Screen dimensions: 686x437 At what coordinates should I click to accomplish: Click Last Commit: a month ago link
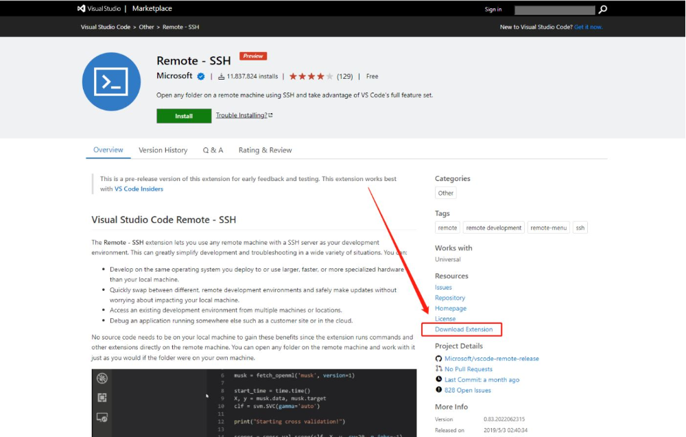pyautogui.click(x=482, y=379)
